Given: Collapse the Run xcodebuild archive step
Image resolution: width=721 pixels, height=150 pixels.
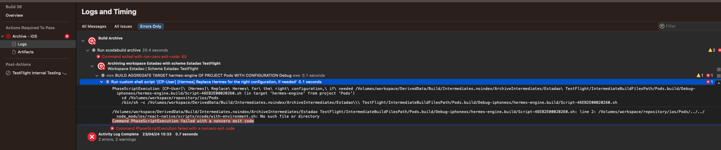Looking at the screenshot, I should (88, 50).
